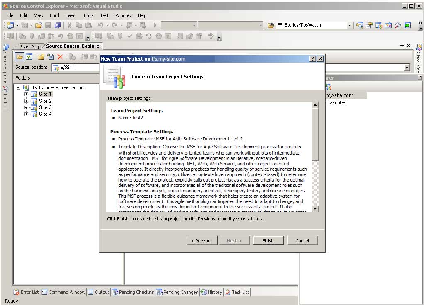The height and width of the screenshot is (305, 424).
Task: Click the Cancel button in the dialog
Action: 302,241
